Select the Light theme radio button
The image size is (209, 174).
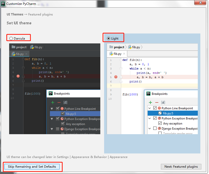click(109, 39)
